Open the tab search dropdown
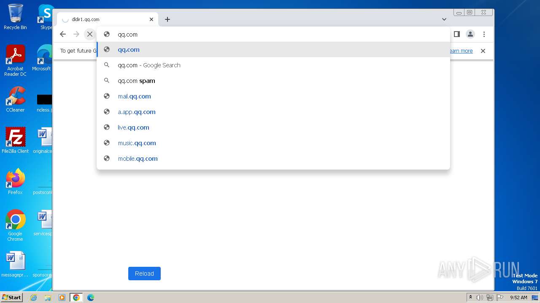This screenshot has width=540, height=303. pos(444,19)
